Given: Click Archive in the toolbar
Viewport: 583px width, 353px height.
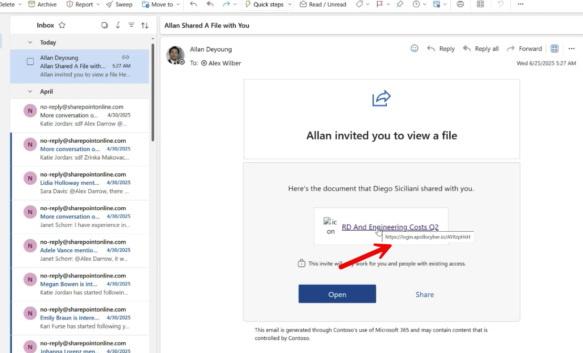Looking at the screenshot, I should pyautogui.click(x=42, y=4).
